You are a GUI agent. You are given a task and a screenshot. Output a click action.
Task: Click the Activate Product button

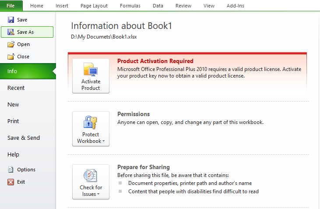pos(91,76)
